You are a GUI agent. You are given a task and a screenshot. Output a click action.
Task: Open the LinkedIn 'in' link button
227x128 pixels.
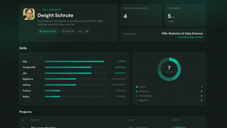[80, 31]
